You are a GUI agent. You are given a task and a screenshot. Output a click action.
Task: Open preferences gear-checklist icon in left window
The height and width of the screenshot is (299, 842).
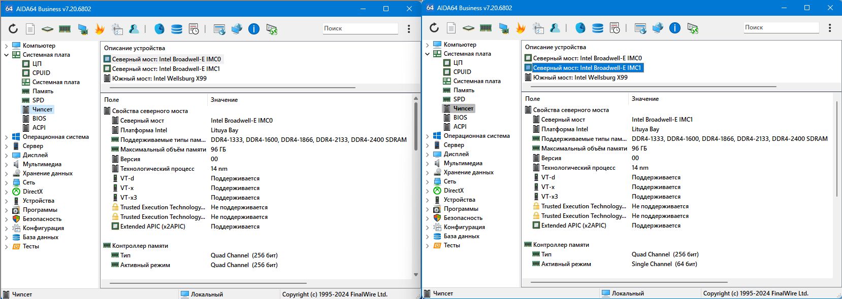[117, 29]
